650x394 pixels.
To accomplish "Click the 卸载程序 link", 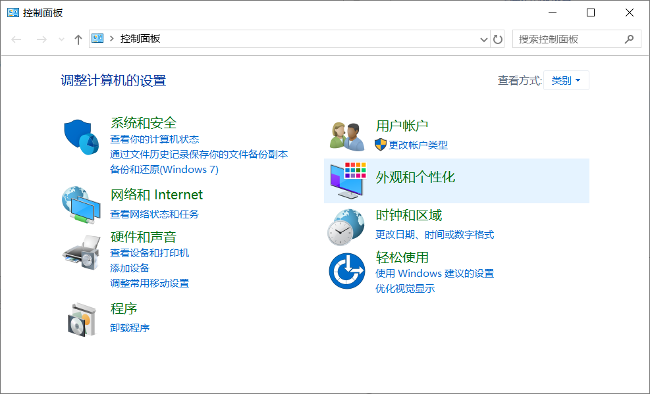I will tap(130, 328).
